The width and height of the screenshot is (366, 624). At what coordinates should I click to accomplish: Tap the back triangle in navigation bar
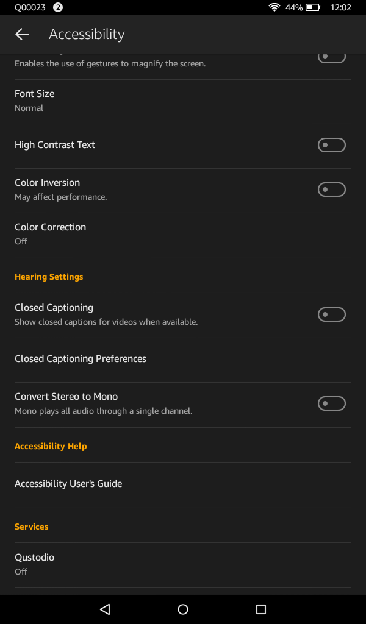coord(104,608)
